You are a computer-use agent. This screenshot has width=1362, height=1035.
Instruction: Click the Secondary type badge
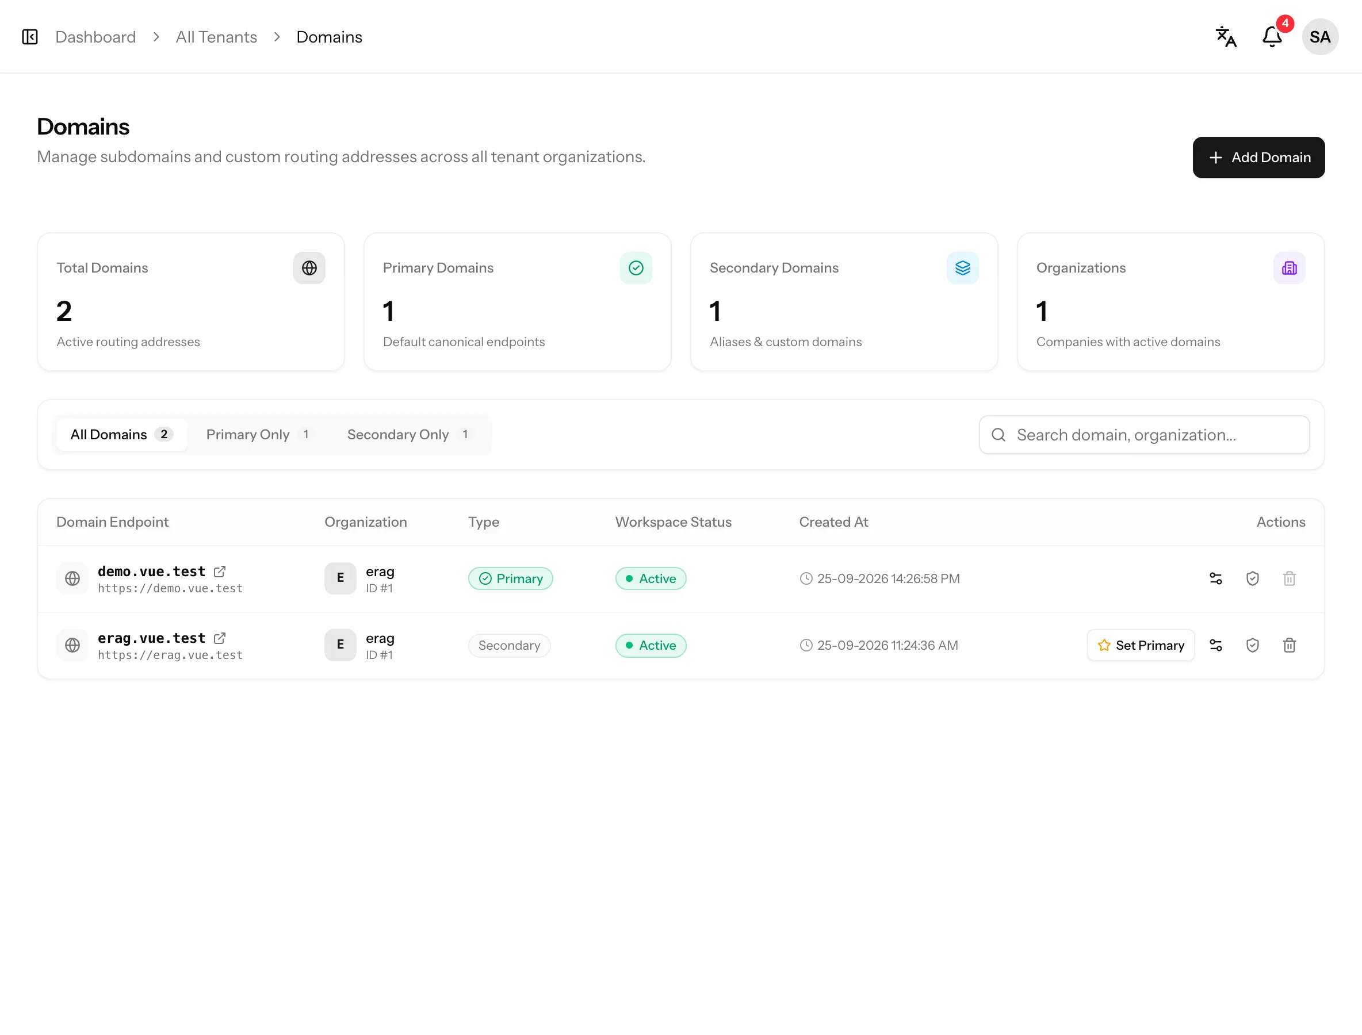click(x=509, y=645)
